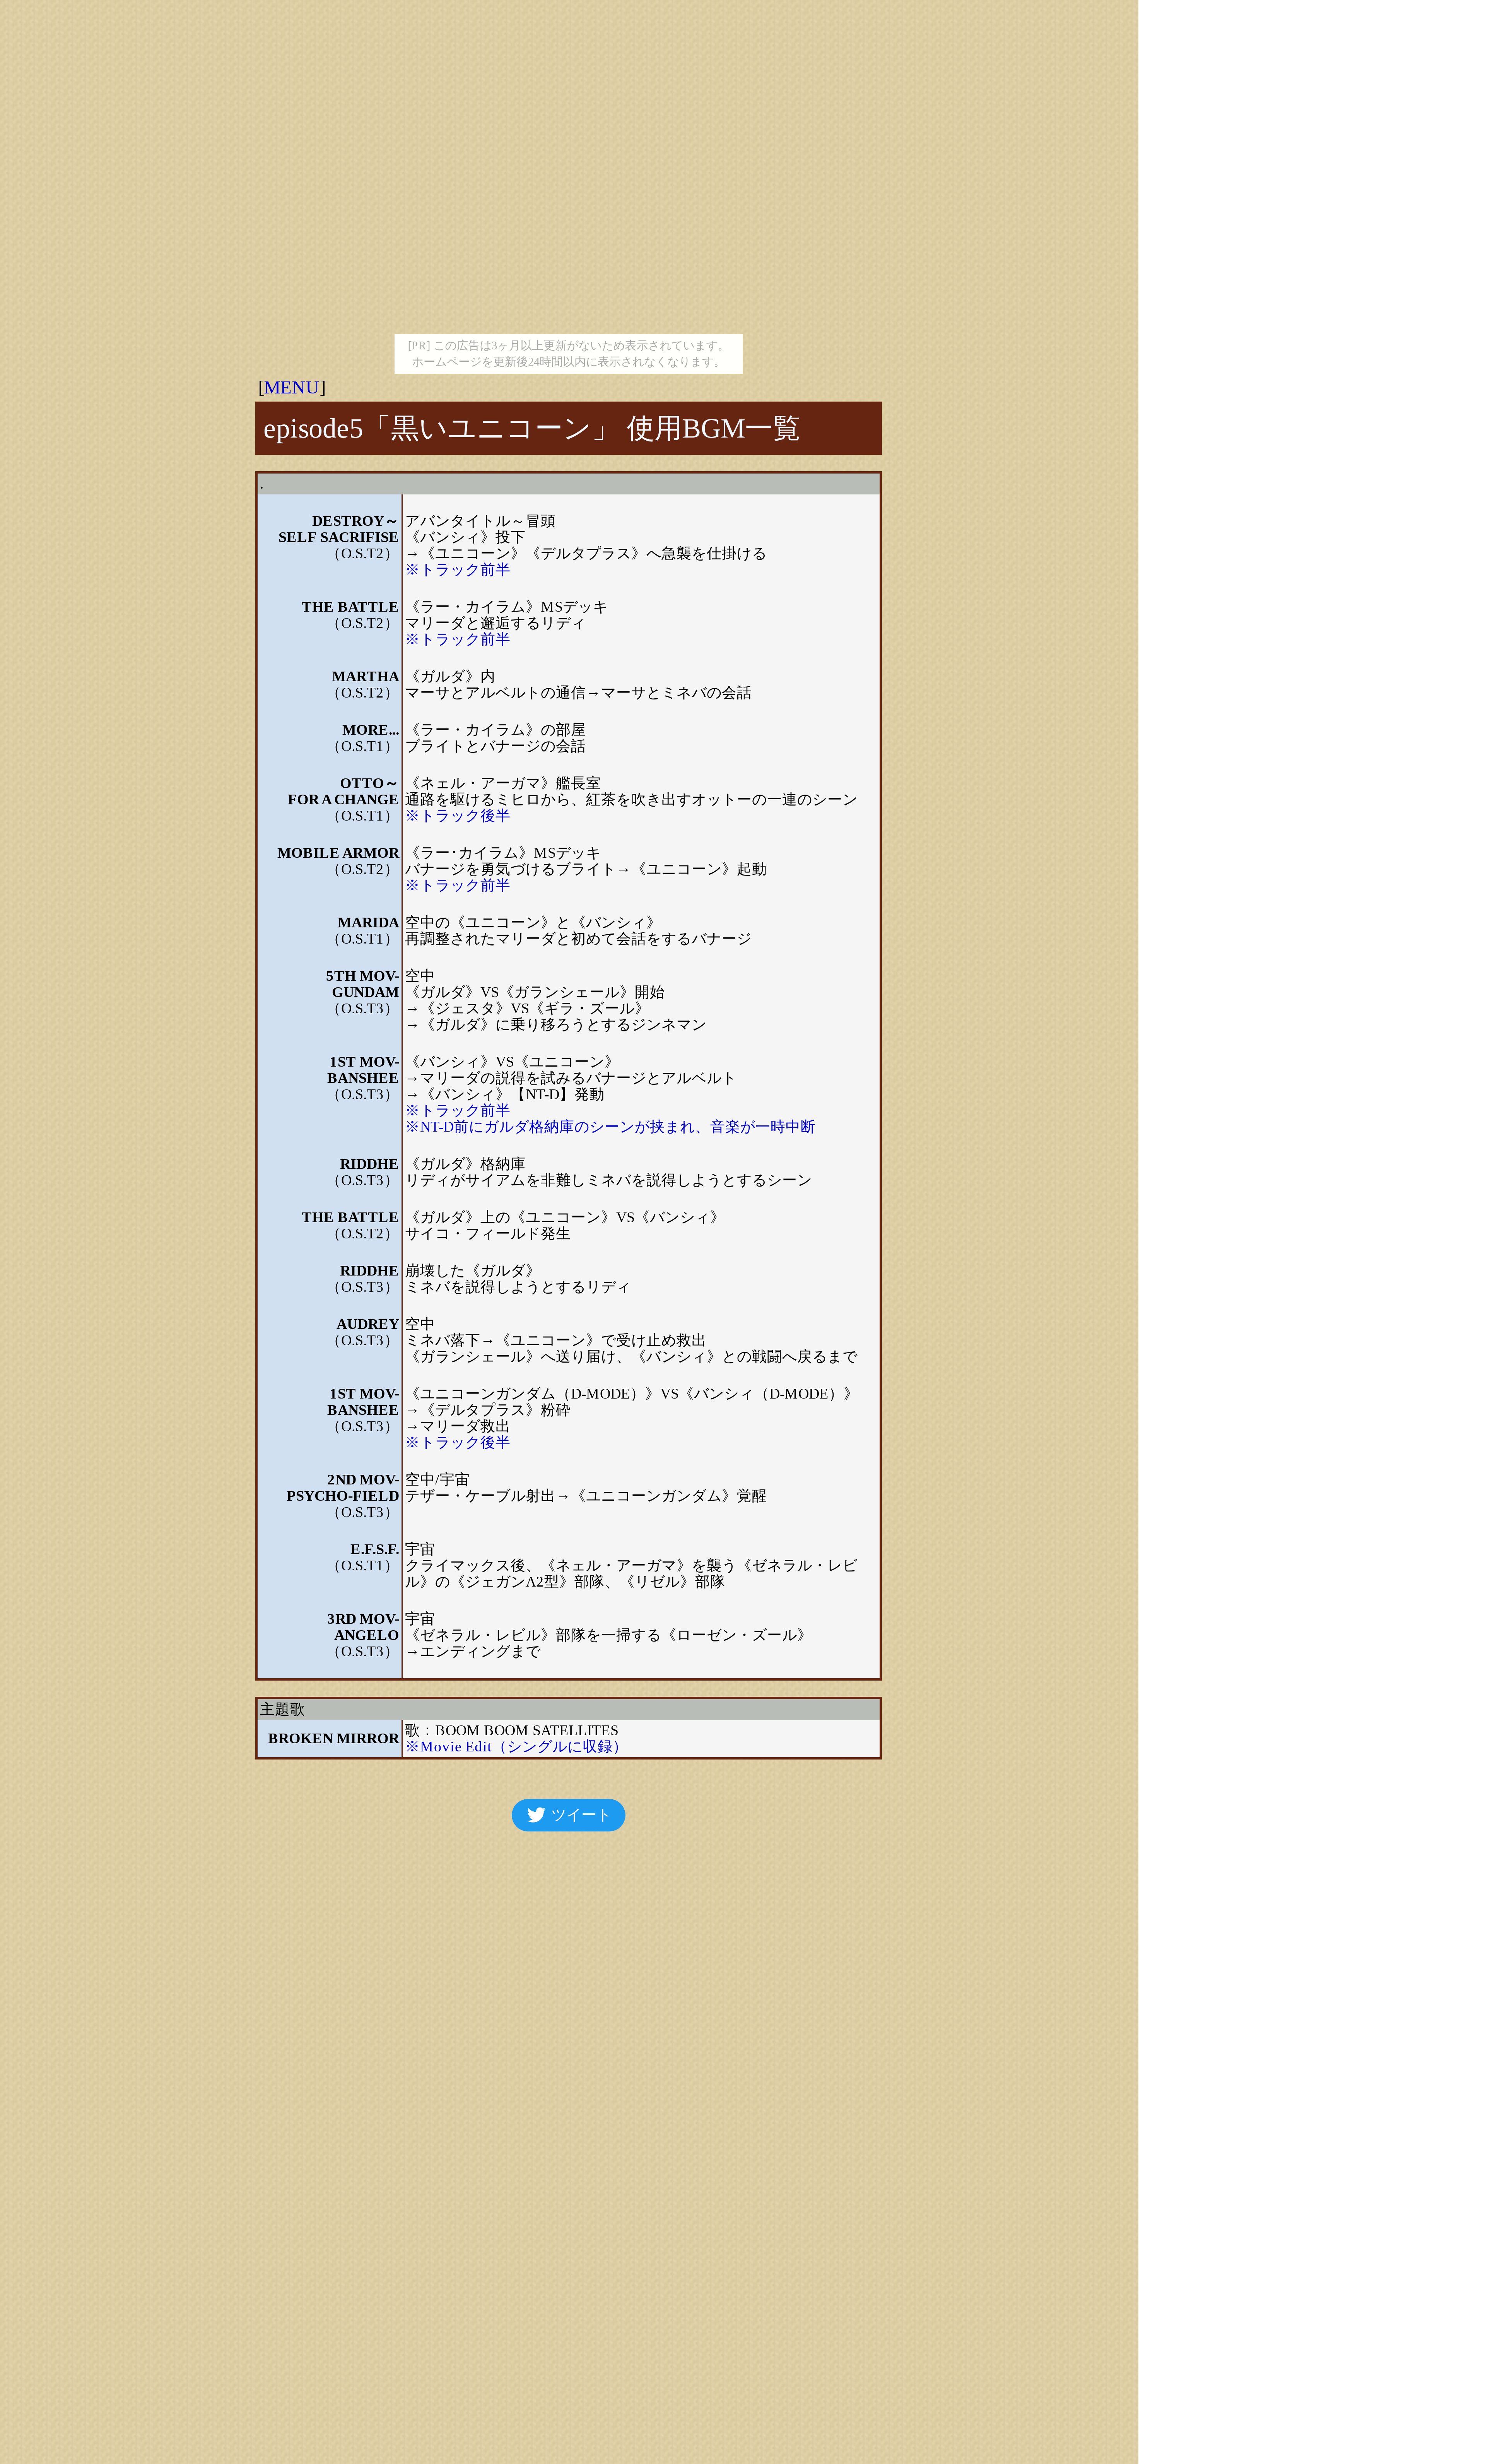Click the Twitter ツイート button
This screenshot has height=2464, width=1490.
coord(568,1814)
